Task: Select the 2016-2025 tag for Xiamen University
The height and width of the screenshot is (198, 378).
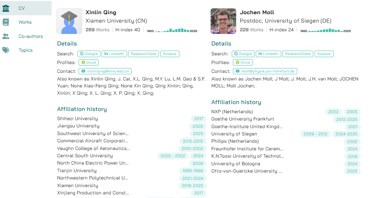Action: click(193, 186)
